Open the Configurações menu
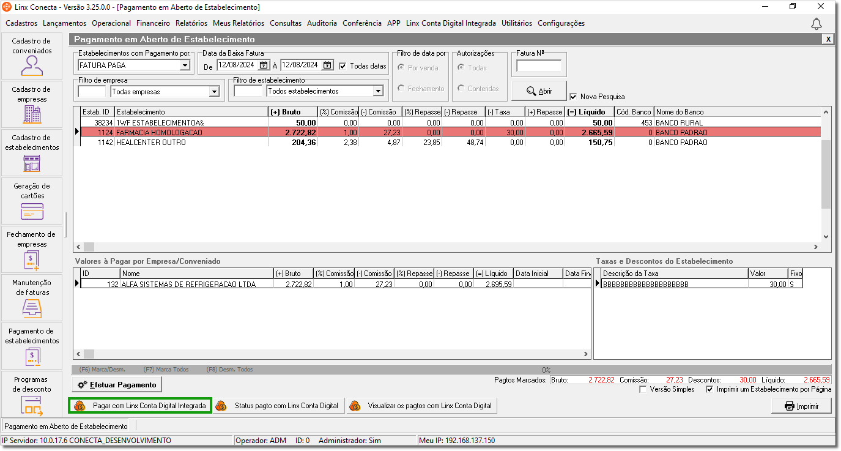Screen dimensions: 841x451 click(x=561, y=23)
